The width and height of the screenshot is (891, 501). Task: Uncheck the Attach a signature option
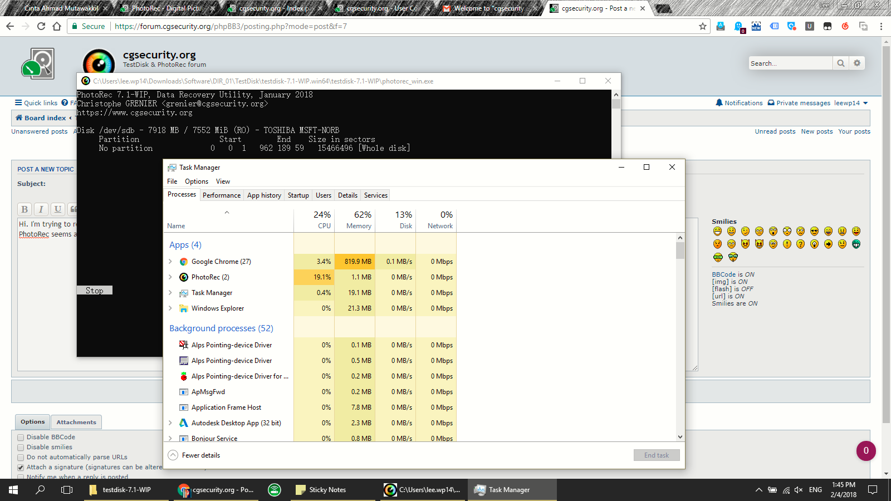coord(21,468)
